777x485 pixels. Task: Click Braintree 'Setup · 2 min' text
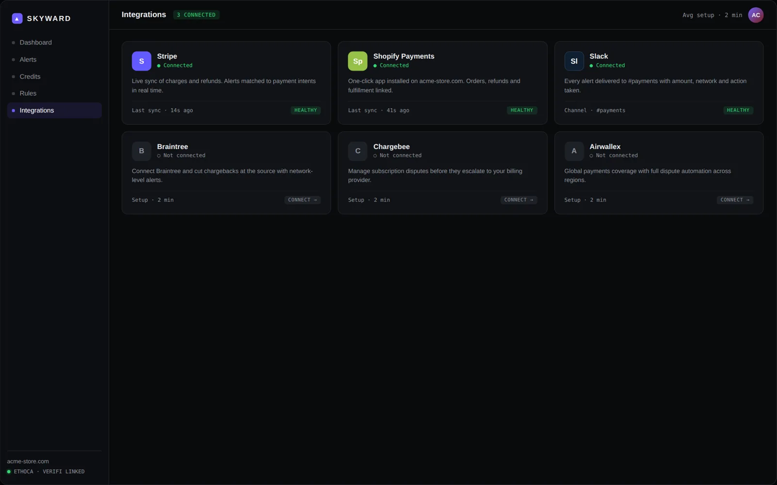point(152,200)
